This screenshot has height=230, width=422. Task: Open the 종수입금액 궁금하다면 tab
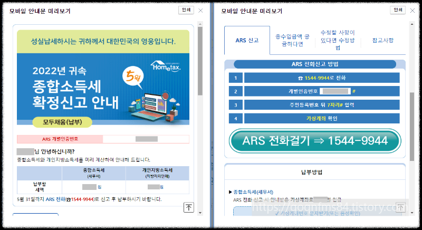(293, 40)
